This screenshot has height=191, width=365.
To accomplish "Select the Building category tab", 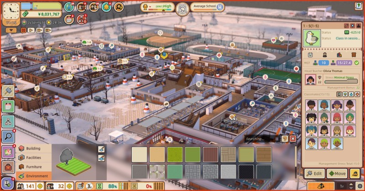I will pyautogui.click(x=34, y=148).
